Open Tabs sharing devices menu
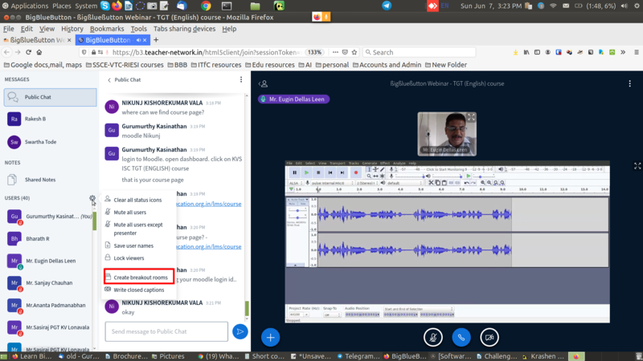This screenshot has height=361, width=643. click(x=184, y=29)
